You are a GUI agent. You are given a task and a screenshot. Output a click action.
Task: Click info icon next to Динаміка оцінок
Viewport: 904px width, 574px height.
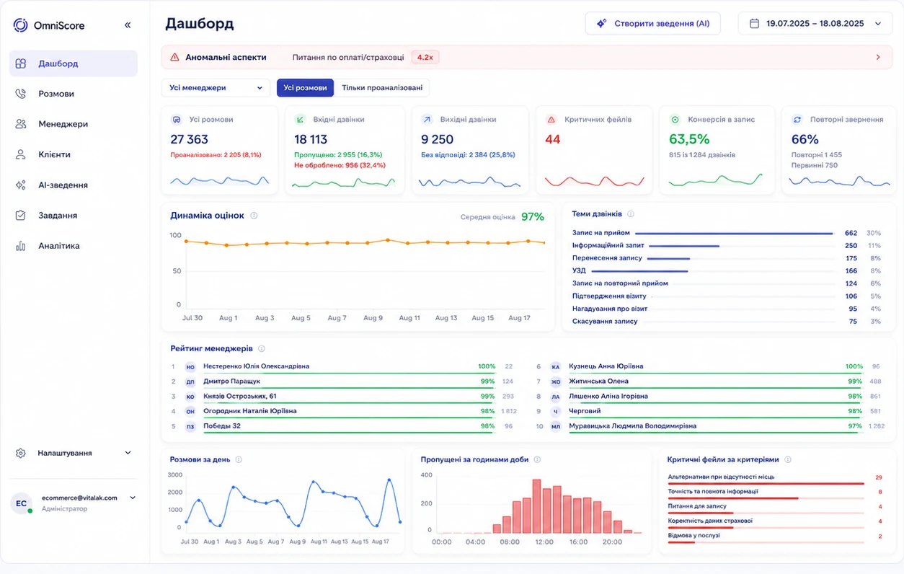(x=254, y=216)
